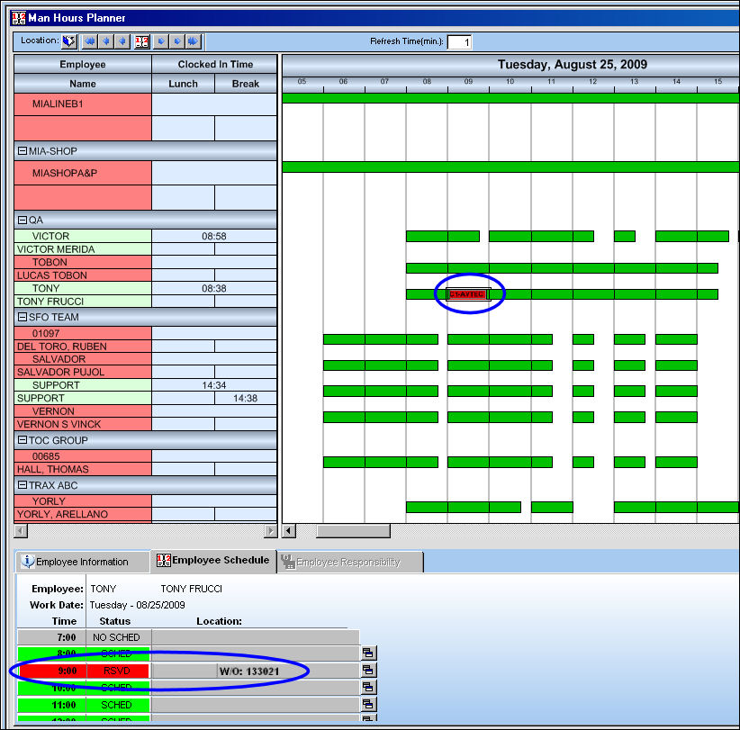Image resolution: width=740 pixels, height=730 pixels.
Task: Click the 08:58 clocked in time
Action: tap(214, 236)
